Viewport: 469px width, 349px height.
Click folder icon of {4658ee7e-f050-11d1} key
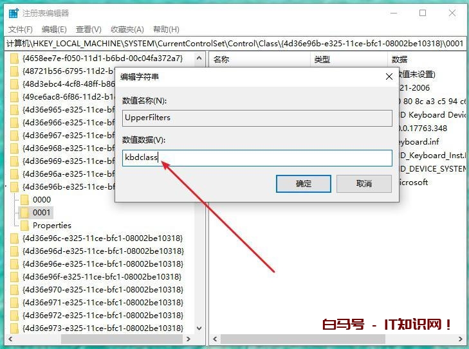(14, 58)
